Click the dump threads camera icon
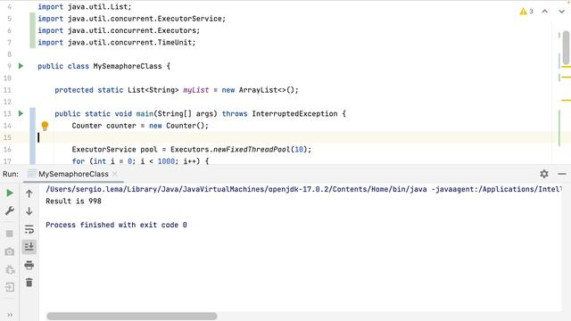571x321 pixels. [x=10, y=251]
